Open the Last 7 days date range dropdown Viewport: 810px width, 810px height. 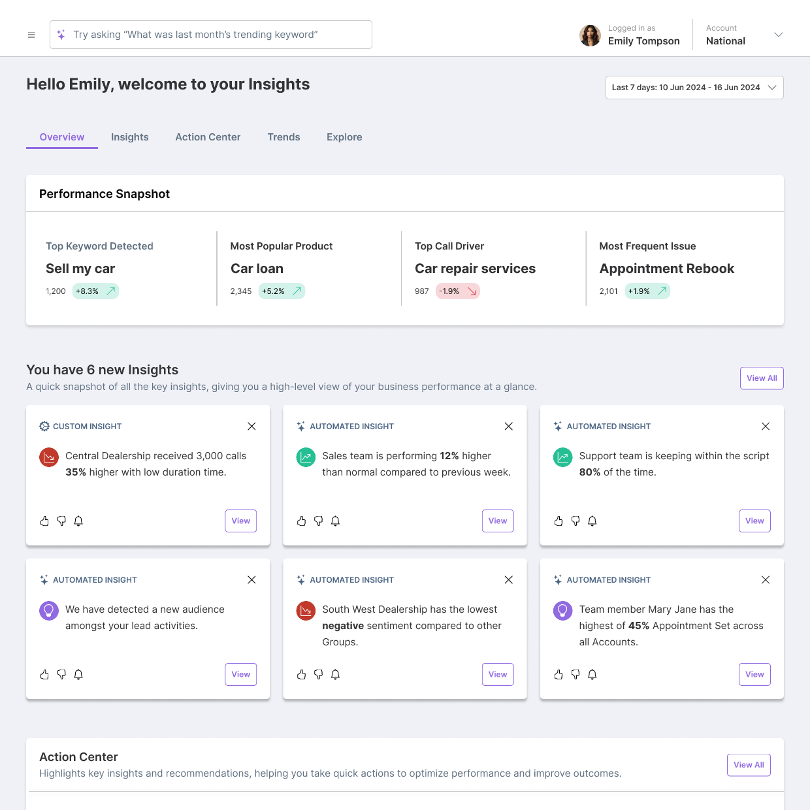694,88
